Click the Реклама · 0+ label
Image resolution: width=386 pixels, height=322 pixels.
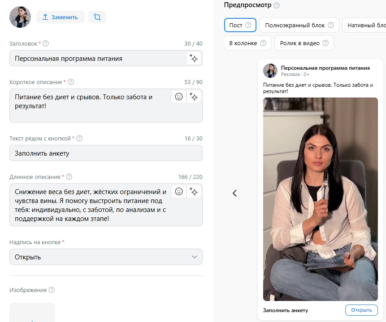pos(295,74)
